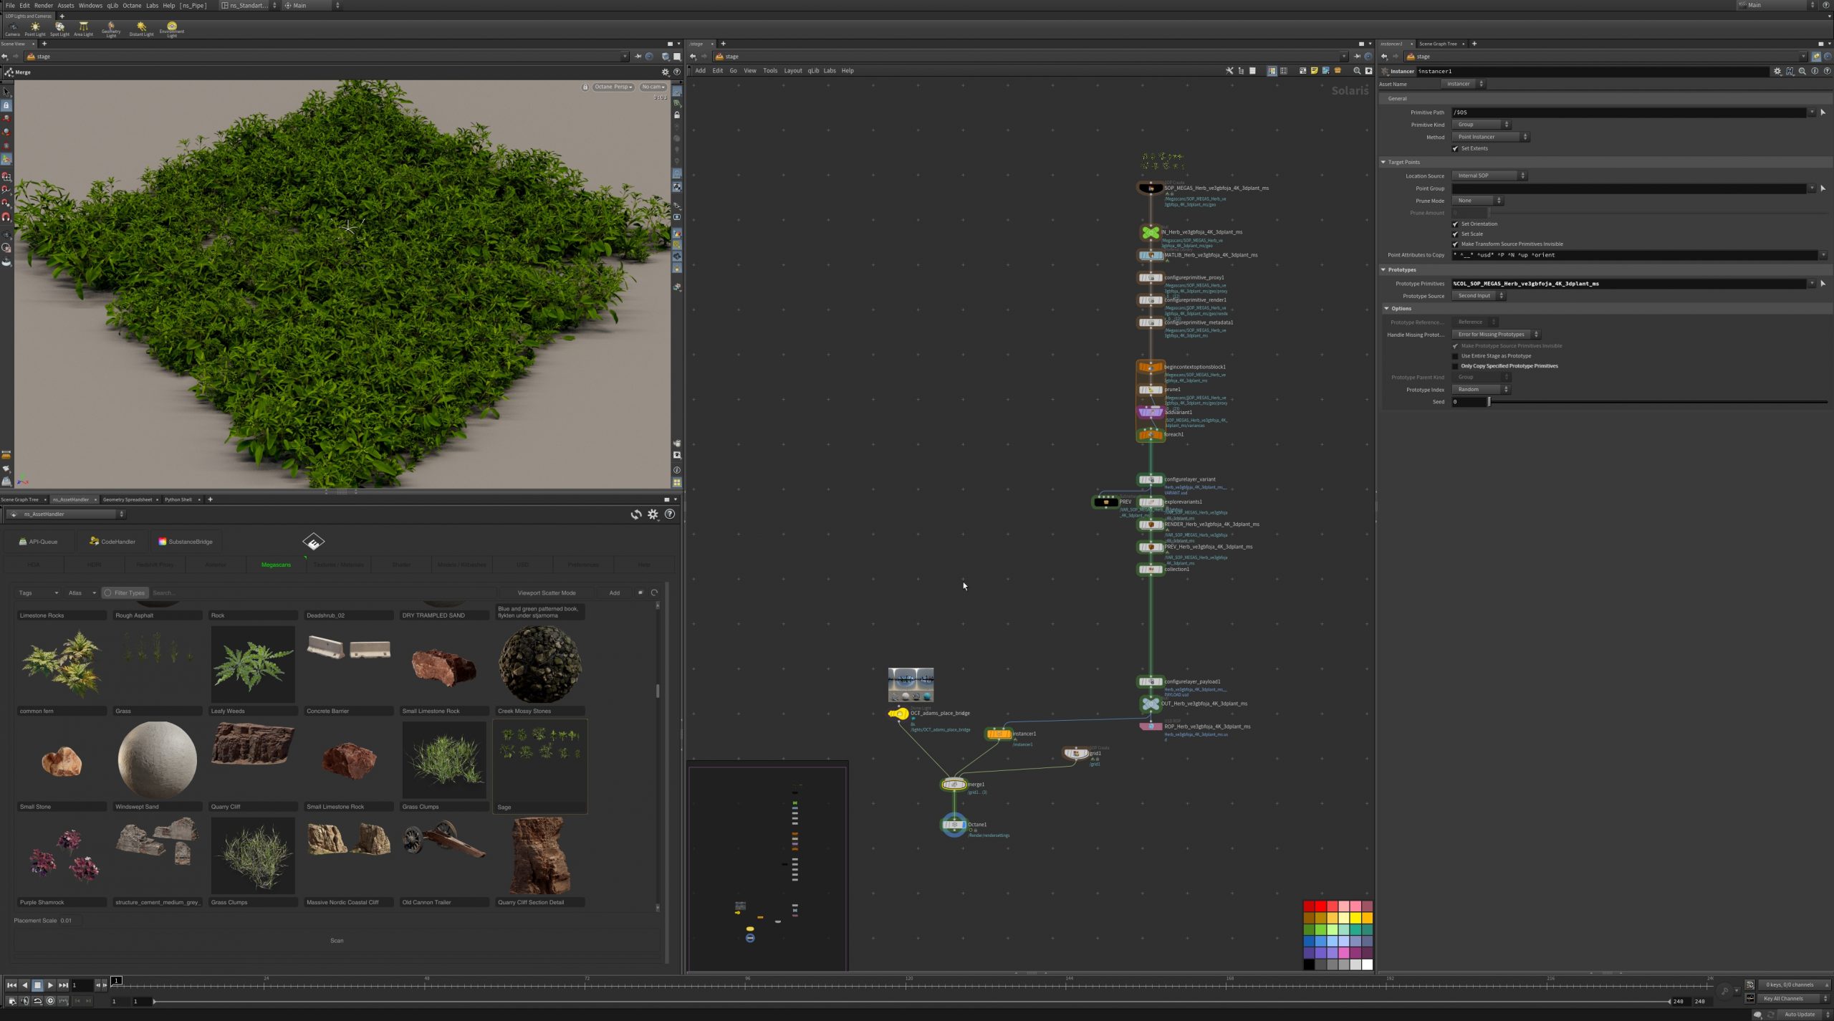
Task: Click the Seed slider handle
Action: (x=1489, y=402)
